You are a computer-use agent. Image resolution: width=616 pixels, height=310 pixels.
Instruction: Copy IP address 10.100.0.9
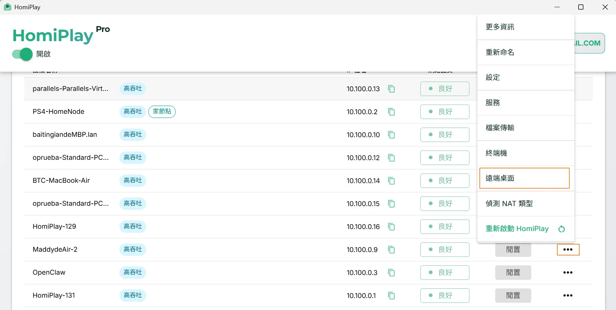(x=391, y=250)
